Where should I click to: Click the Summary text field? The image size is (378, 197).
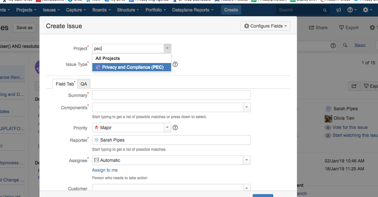point(171,95)
